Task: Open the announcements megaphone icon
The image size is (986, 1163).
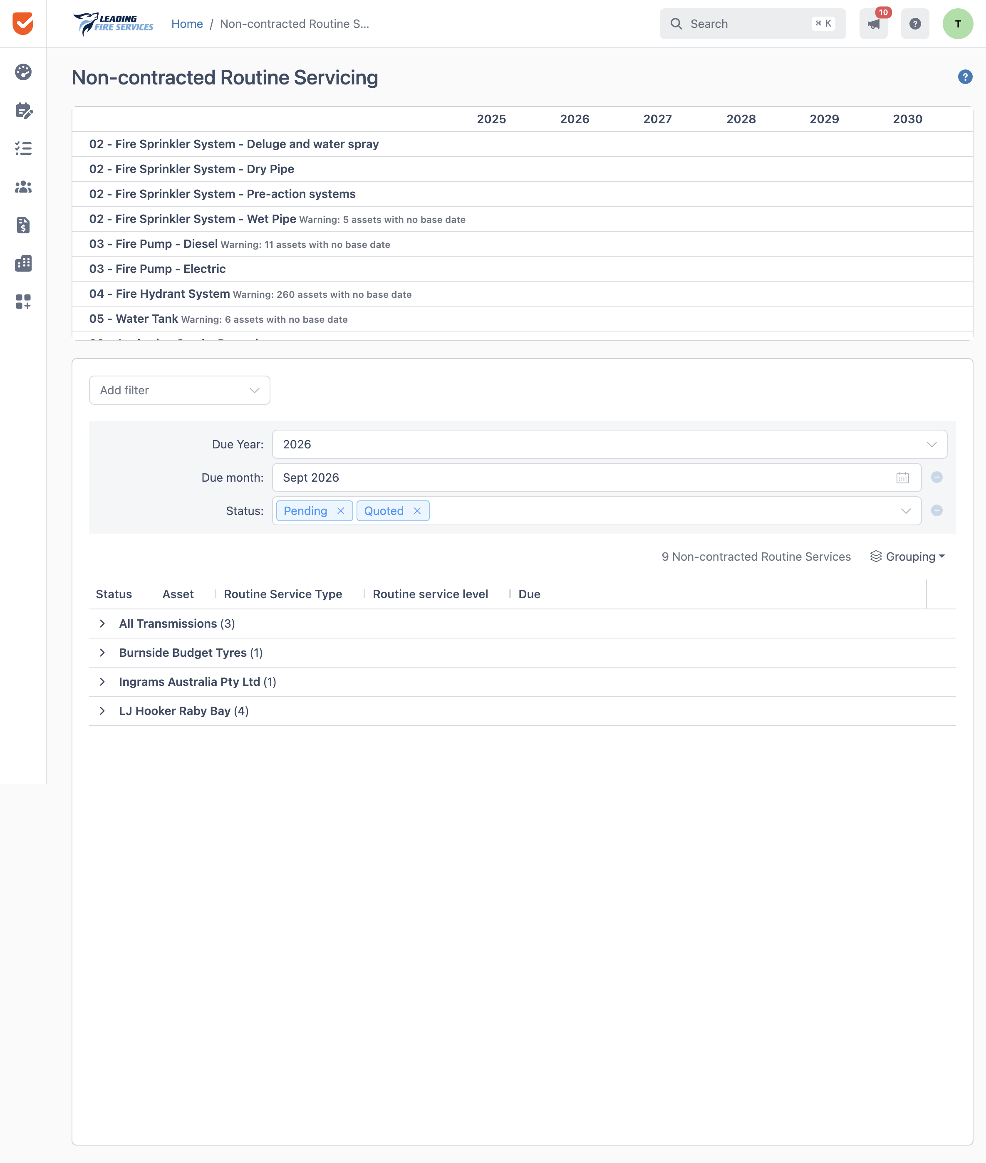Action: point(873,23)
